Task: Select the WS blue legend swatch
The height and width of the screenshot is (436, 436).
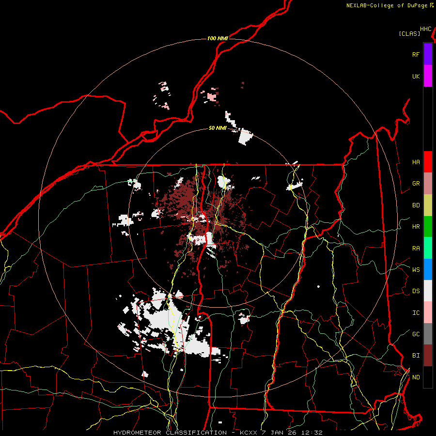Action: click(x=428, y=269)
